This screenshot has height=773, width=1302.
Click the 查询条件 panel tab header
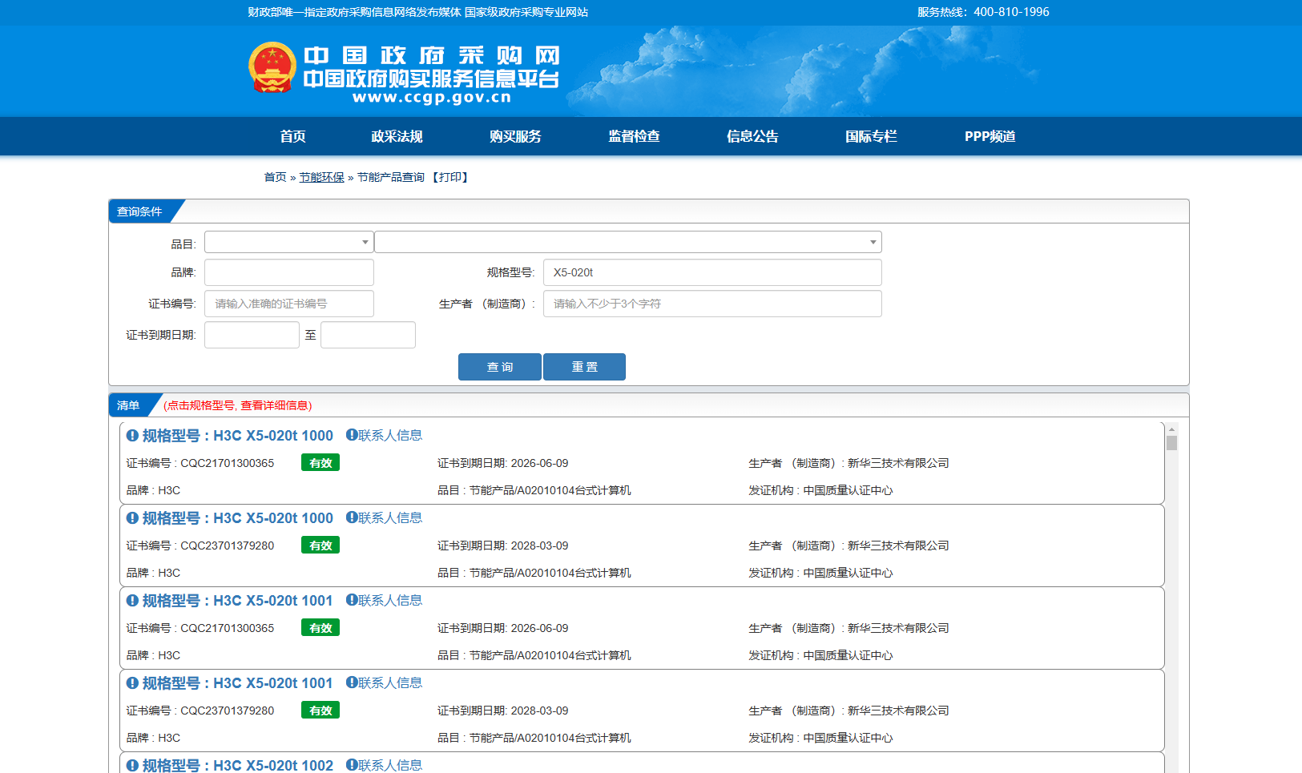click(140, 211)
